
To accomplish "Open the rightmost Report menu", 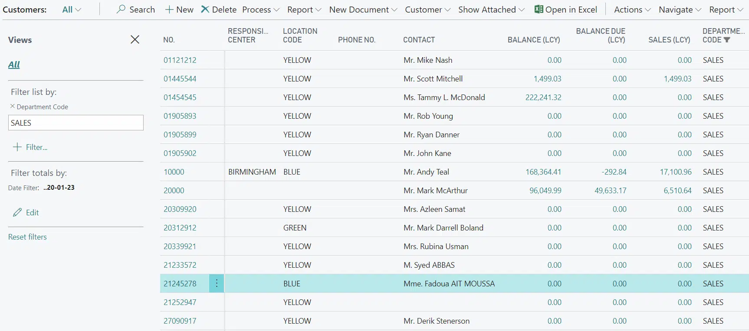I will [x=726, y=10].
